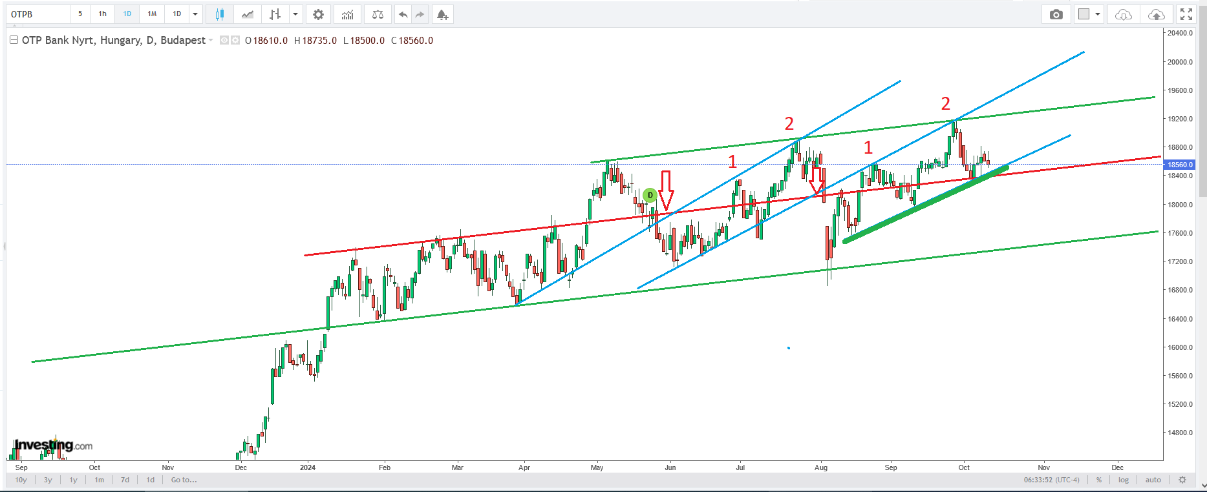Screen dimensions: 1207x492
Task: Click the 16000.0 price axis label
Action: click(1180, 347)
